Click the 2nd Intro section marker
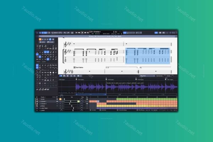The image size is (213, 142). [x=78, y=67]
